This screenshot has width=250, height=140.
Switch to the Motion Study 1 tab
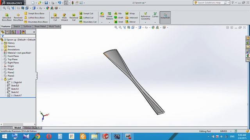32,128
